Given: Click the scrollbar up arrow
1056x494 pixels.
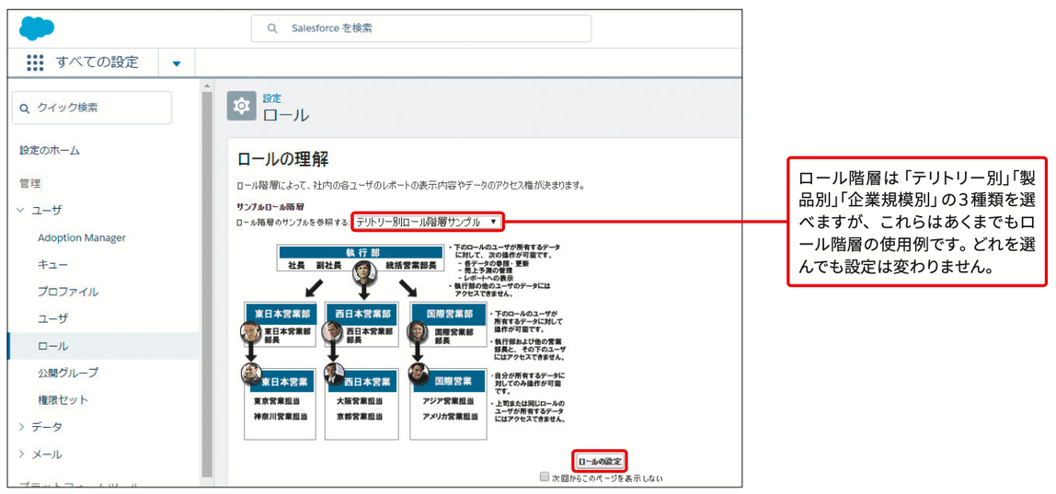Looking at the screenshot, I should pyautogui.click(x=207, y=86).
